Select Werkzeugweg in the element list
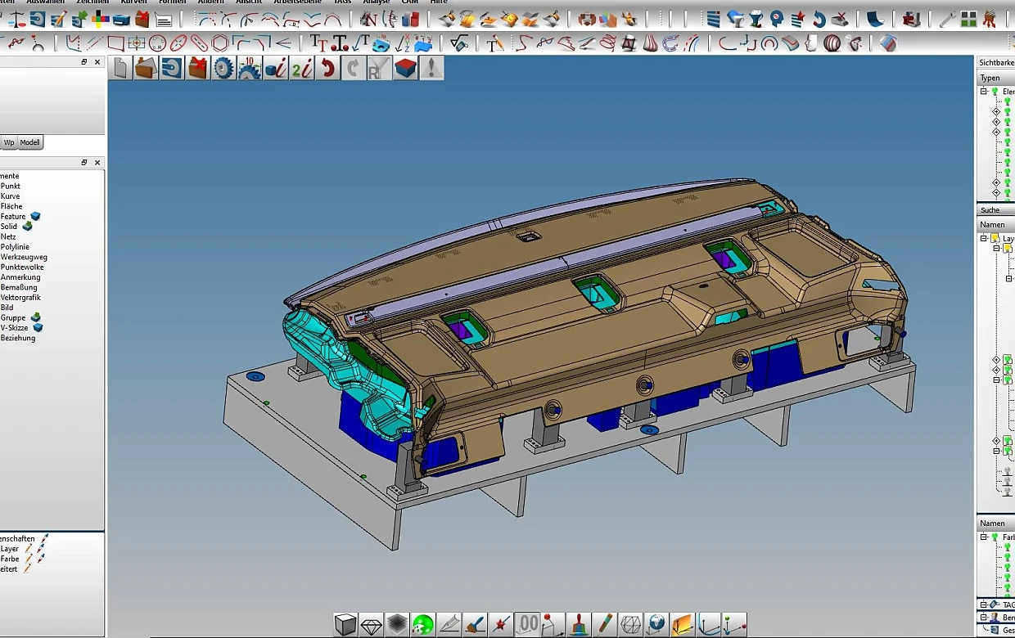1015x638 pixels. [x=24, y=257]
